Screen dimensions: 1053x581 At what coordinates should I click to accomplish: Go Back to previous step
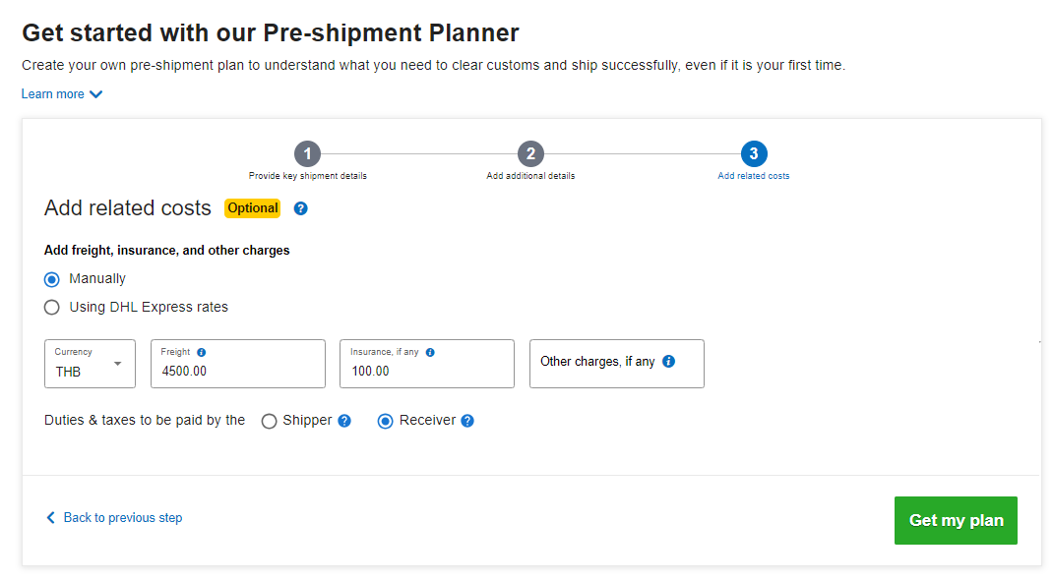[x=123, y=517]
